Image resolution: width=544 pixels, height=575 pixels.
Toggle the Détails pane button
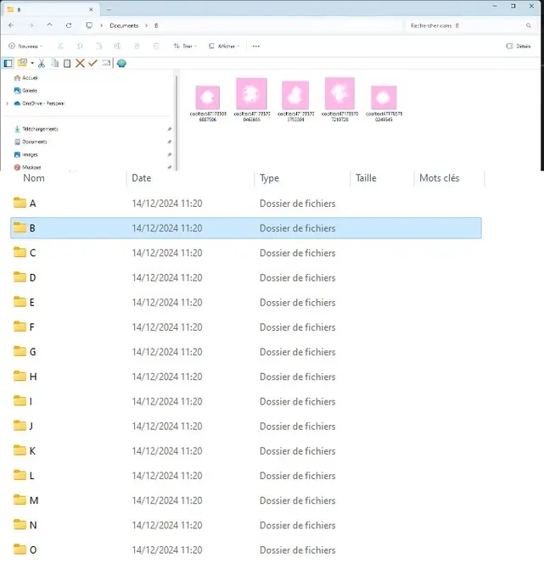click(x=519, y=46)
